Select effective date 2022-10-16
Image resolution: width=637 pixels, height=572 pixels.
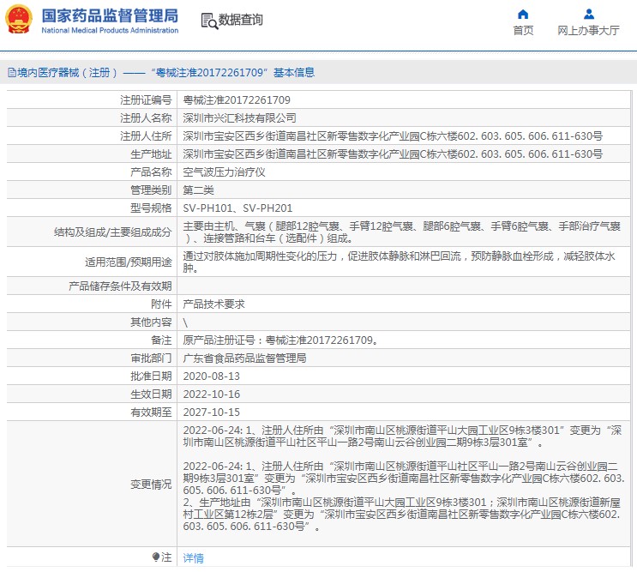click(x=211, y=394)
